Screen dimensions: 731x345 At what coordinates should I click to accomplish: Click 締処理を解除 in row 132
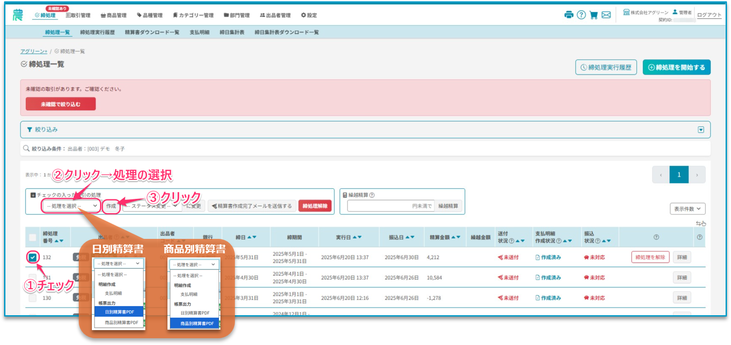650,257
